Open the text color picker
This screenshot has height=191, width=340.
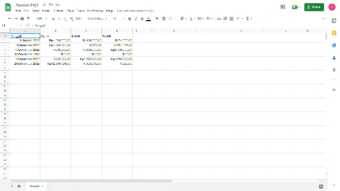tap(149, 19)
